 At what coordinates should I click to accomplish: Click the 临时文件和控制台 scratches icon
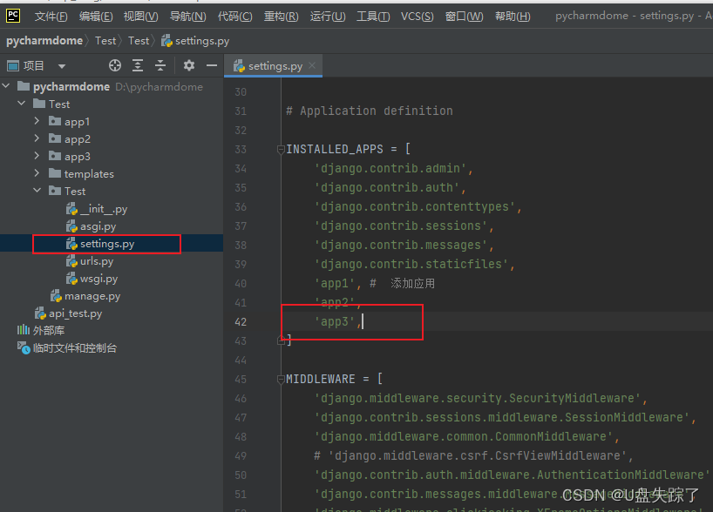(x=22, y=347)
